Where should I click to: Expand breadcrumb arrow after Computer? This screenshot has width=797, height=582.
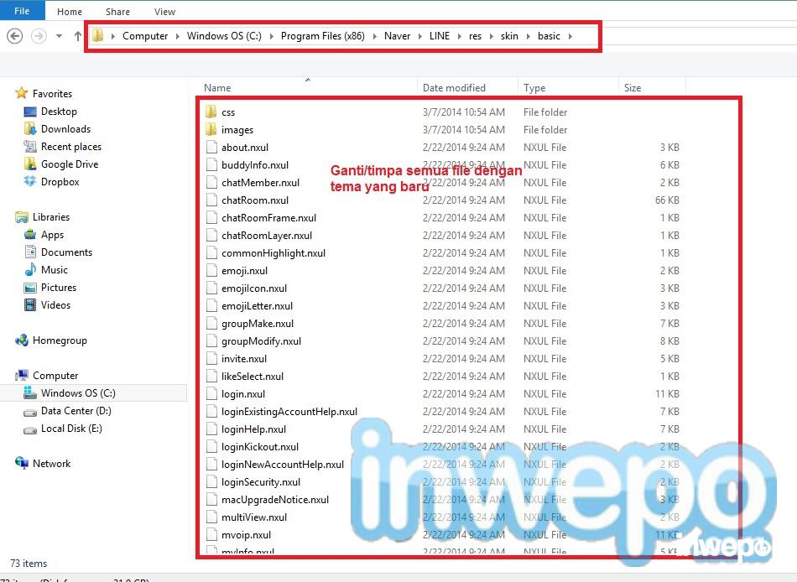(x=177, y=36)
